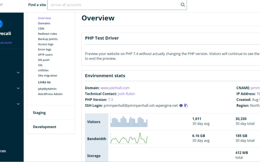Copy SSH login with clipboard icon
This screenshot has width=260, height=162.
click(x=186, y=105)
